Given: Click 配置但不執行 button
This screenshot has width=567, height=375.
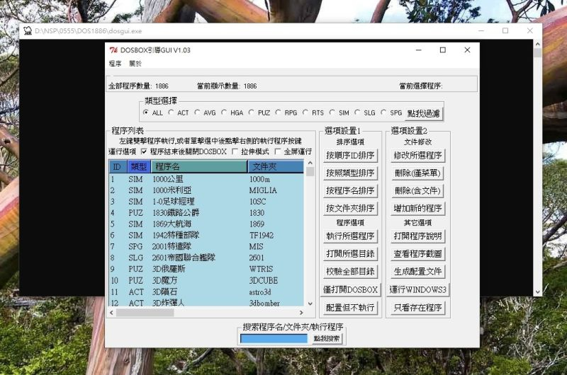Looking at the screenshot, I should (x=350, y=308).
